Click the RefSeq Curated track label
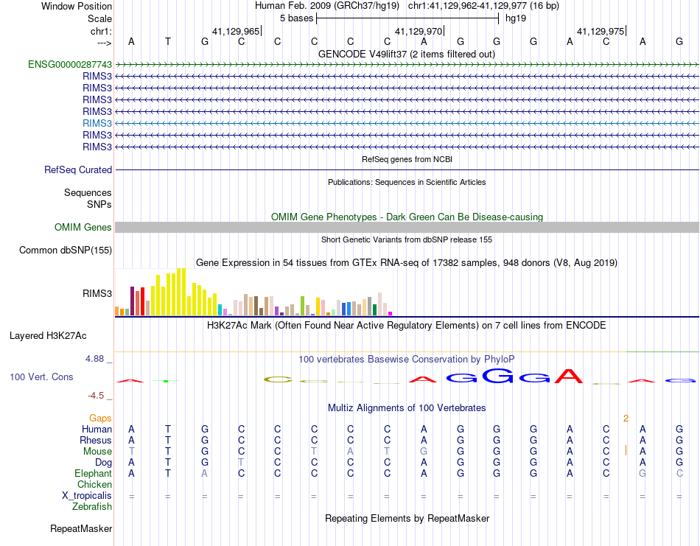700x546 pixels. (x=78, y=169)
